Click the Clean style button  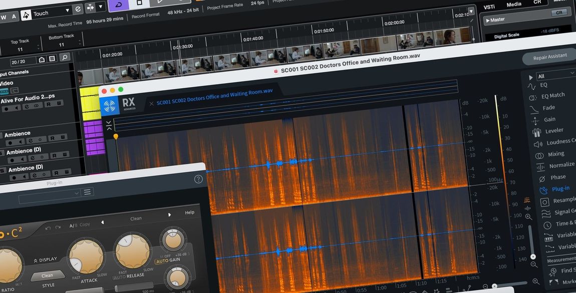tap(48, 275)
